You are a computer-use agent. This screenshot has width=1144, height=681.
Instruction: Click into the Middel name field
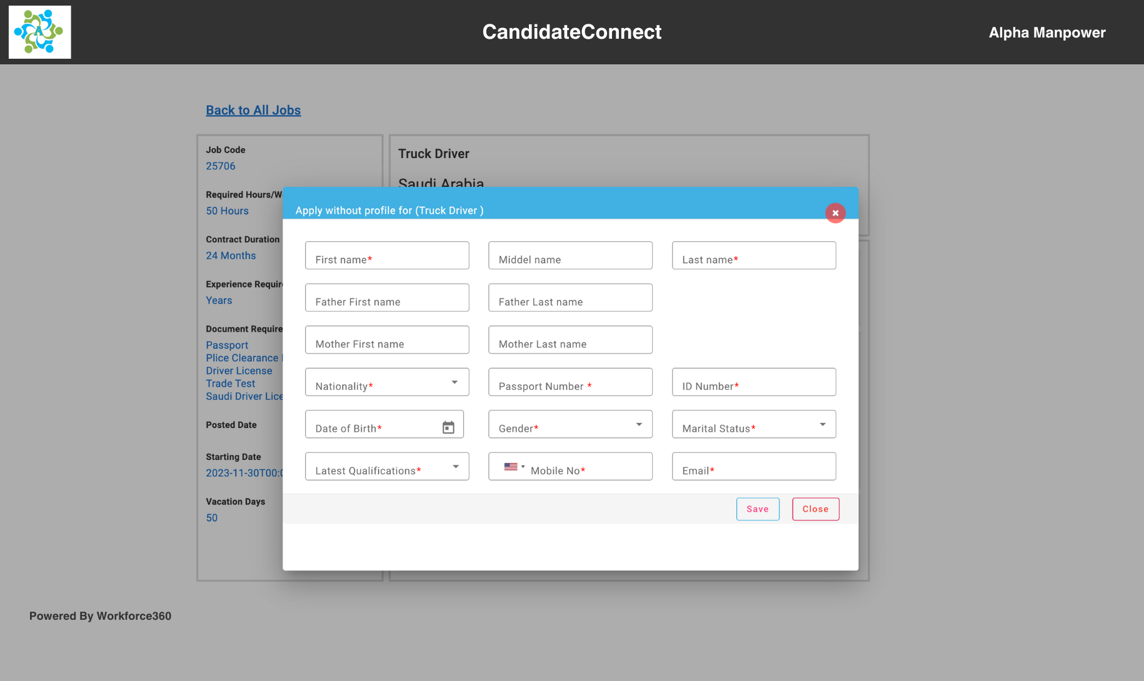click(570, 256)
